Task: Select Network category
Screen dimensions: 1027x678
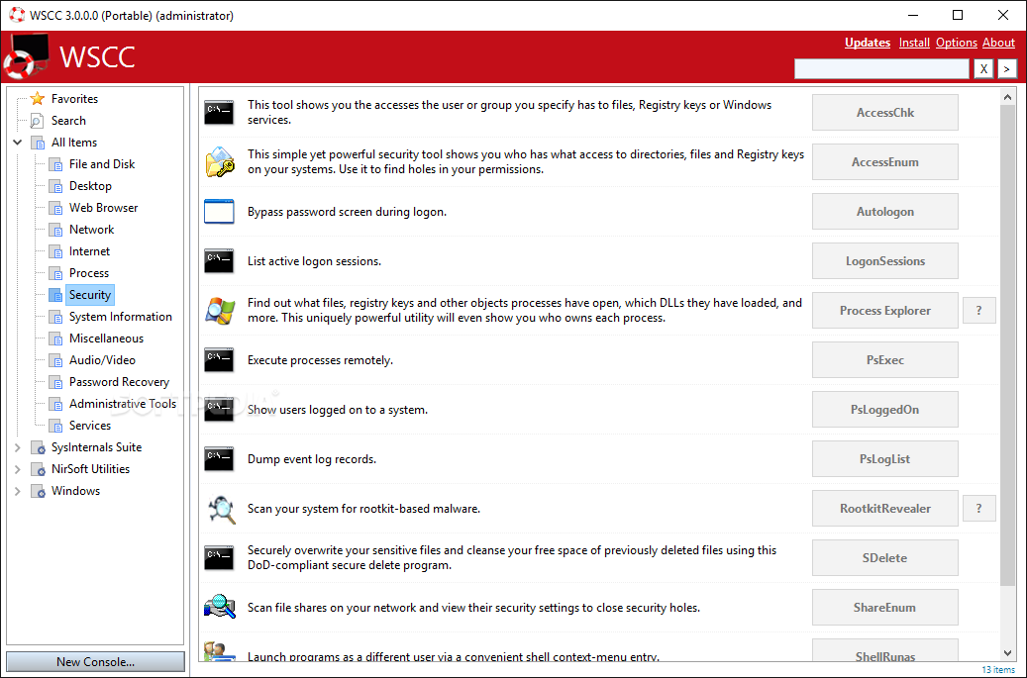Action: (92, 229)
